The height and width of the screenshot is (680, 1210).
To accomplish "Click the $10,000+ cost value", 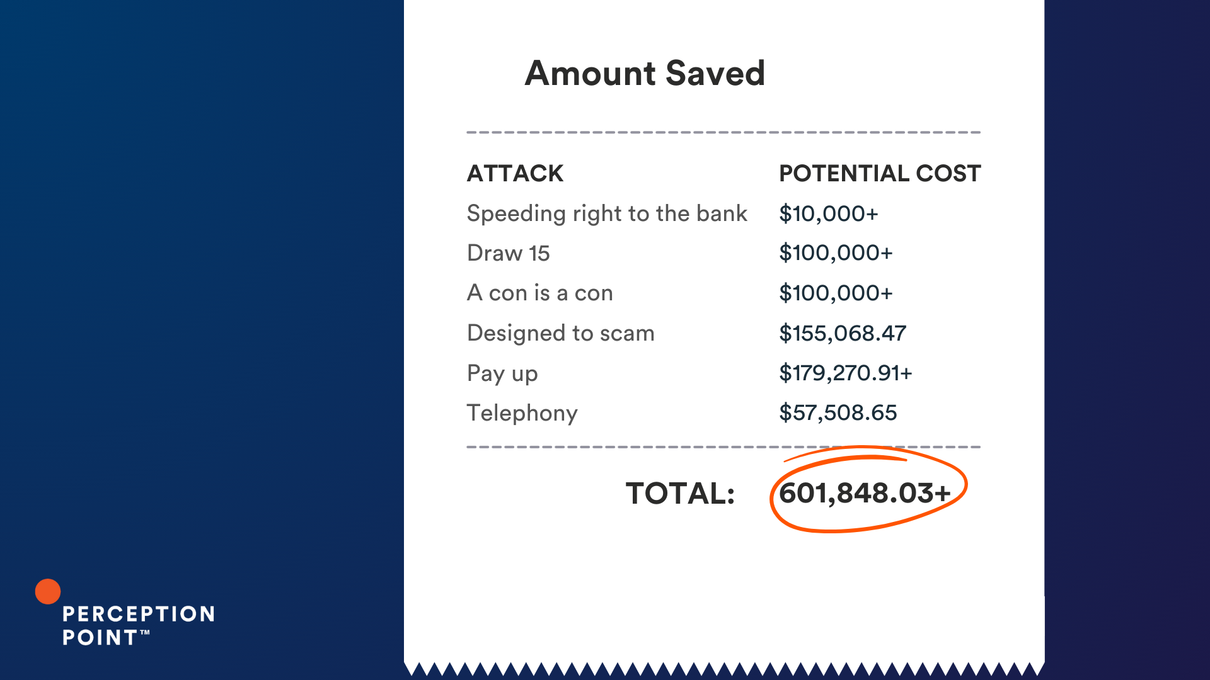I will [828, 213].
